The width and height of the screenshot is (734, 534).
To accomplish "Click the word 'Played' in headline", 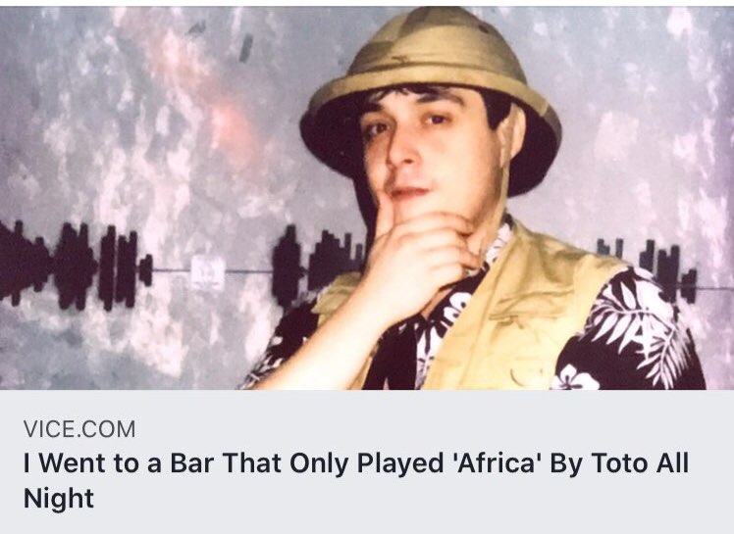I will click(x=399, y=463).
